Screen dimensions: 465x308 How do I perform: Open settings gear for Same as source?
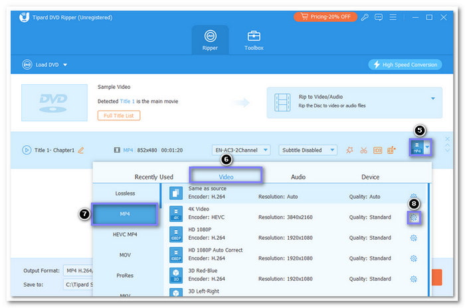pyautogui.click(x=414, y=196)
